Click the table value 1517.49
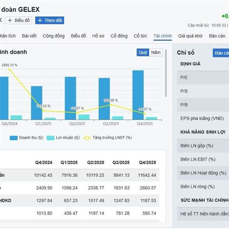This screenshot has width=229, height=229. point(96,200)
